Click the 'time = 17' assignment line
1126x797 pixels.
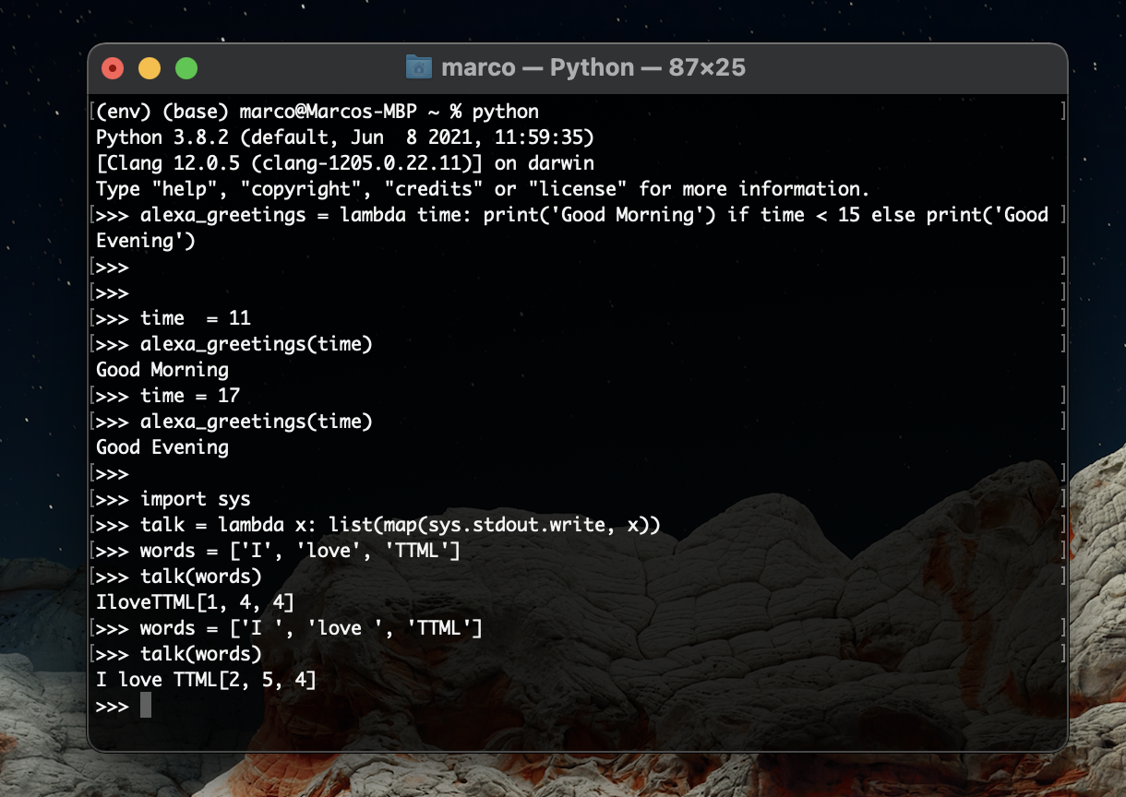[x=190, y=396]
